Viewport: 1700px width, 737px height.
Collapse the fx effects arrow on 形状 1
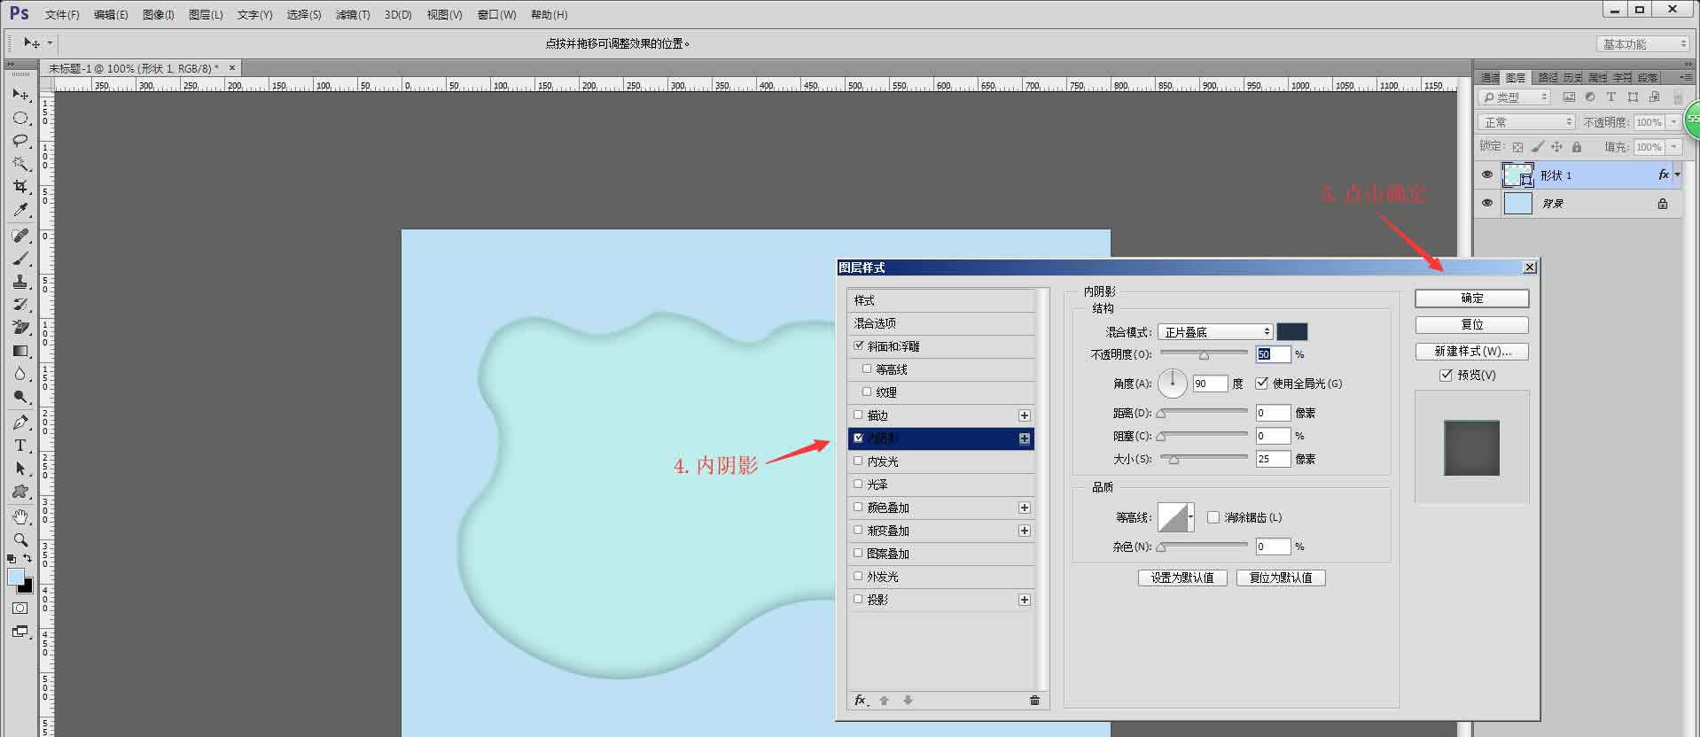coord(1678,175)
